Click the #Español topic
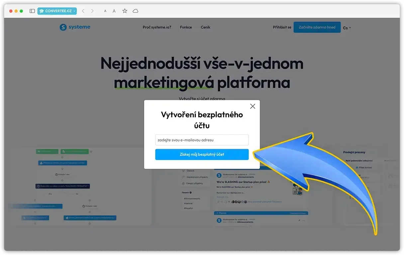Screen dimensions: 404x255 189,208
